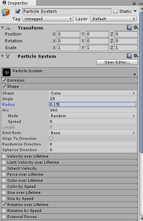The height and width of the screenshot is (221, 143).
Task: Click the Arc value field
Action: [93, 110]
